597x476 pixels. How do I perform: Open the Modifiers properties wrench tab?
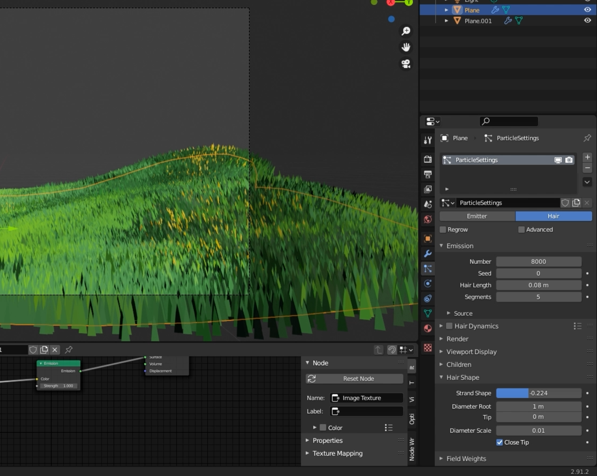428,254
